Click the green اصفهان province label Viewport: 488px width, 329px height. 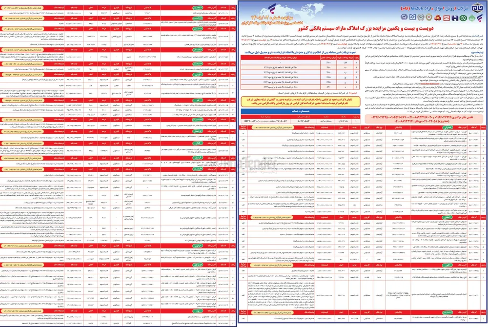click(447, 217)
